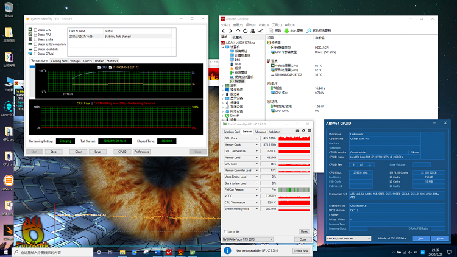This screenshot has height=257, width=457.
Task: Click the Stop button in stability test
Action: tap(54, 152)
